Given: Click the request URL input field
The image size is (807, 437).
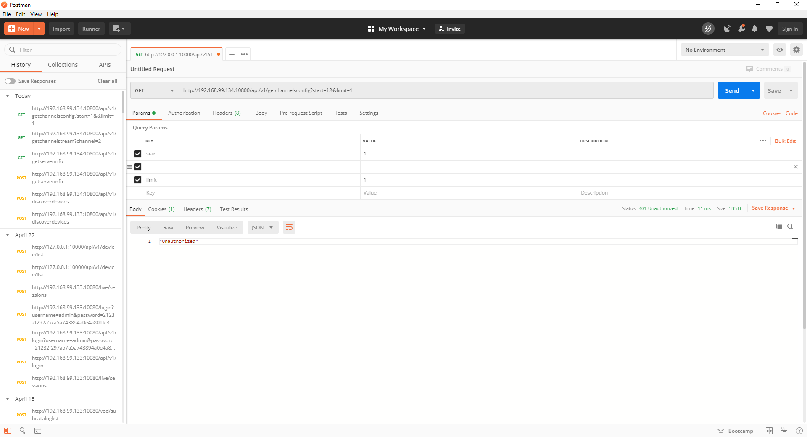Looking at the screenshot, I should (x=446, y=90).
